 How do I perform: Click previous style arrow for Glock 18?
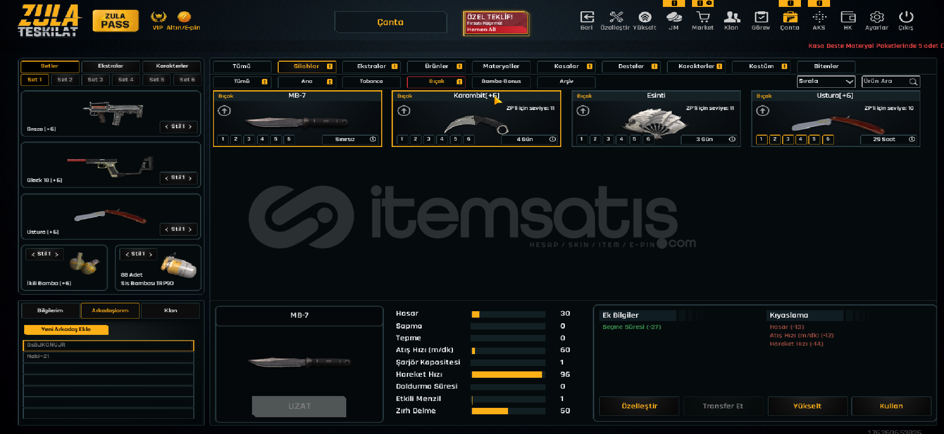point(166,178)
